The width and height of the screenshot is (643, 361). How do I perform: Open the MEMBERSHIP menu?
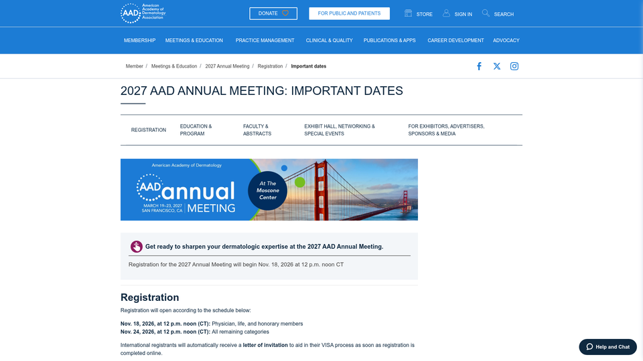coord(139,41)
